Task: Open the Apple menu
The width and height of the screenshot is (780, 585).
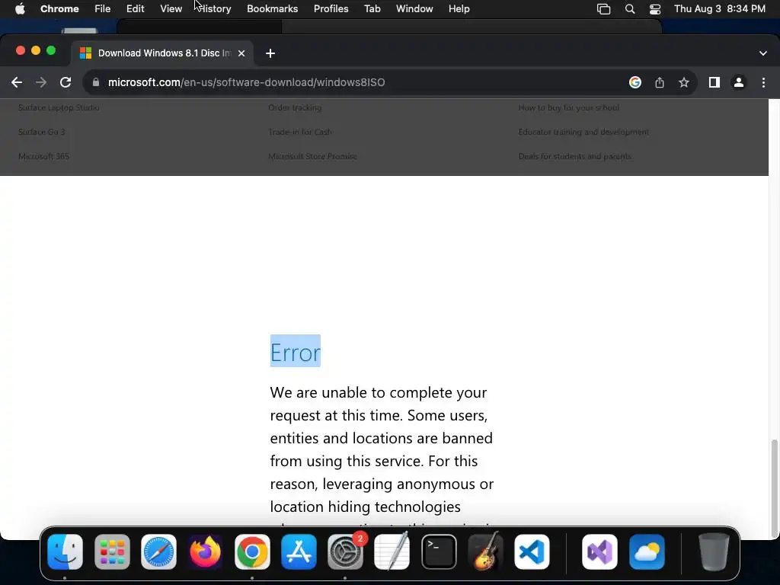Action: 20,9
